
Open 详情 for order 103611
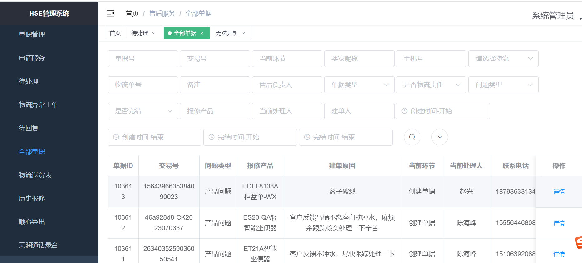(559, 254)
